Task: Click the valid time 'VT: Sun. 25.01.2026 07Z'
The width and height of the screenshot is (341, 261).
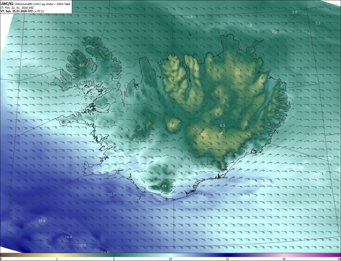Action: pos(17,11)
